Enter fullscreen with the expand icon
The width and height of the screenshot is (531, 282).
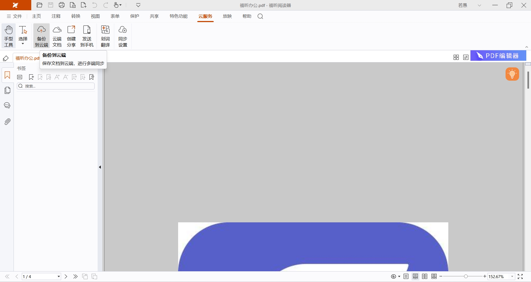point(520,276)
